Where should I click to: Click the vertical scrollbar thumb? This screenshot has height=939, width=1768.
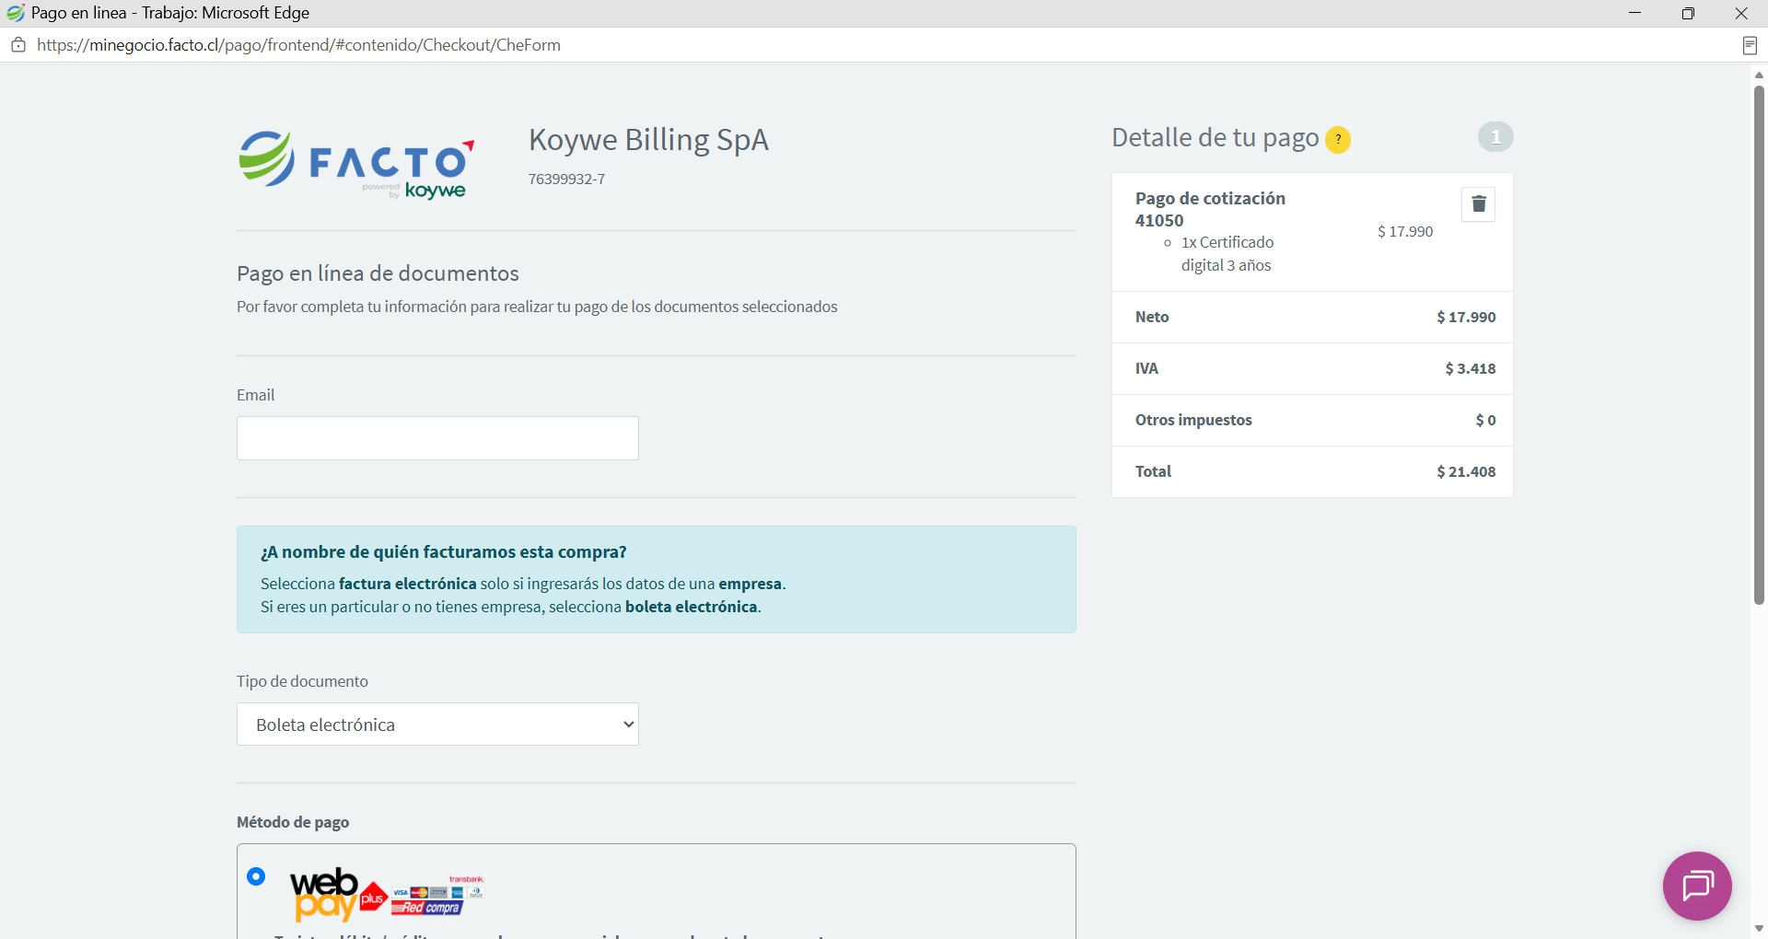coord(1759,345)
